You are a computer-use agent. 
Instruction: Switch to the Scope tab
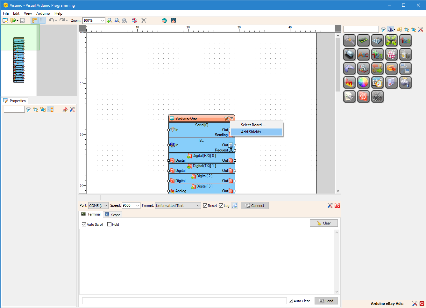[x=113, y=214]
